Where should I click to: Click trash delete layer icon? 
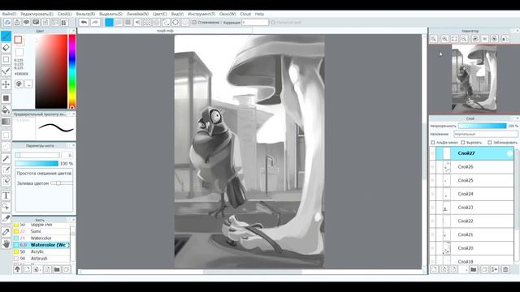[x=505, y=269]
